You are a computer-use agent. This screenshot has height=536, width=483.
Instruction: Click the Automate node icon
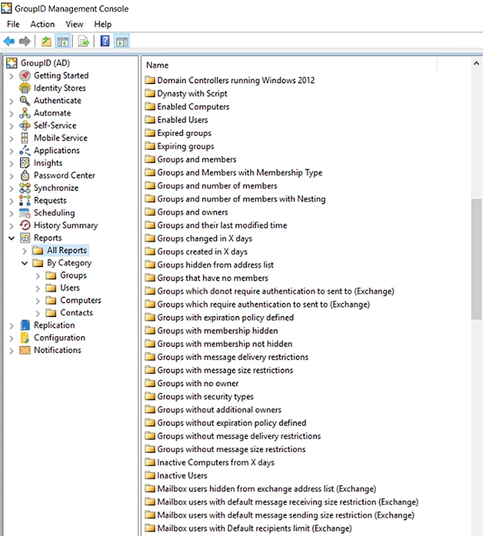point(25,113)
